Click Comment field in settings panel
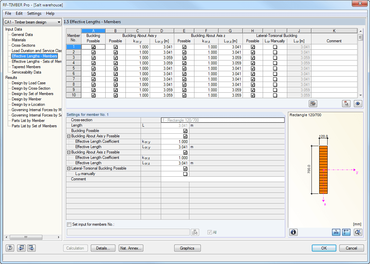370x264 pixels. [223, 179]
